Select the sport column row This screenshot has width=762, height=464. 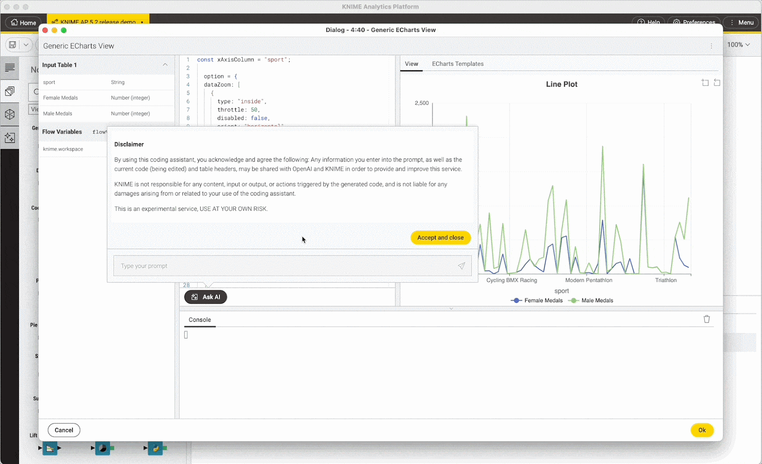click(107, 82)
